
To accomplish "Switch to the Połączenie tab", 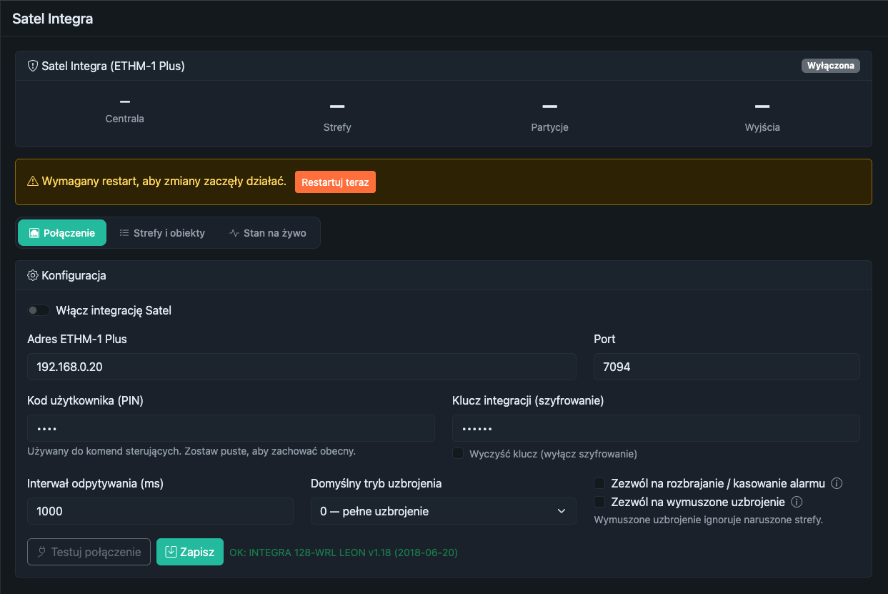I will (x=62, y=233).
